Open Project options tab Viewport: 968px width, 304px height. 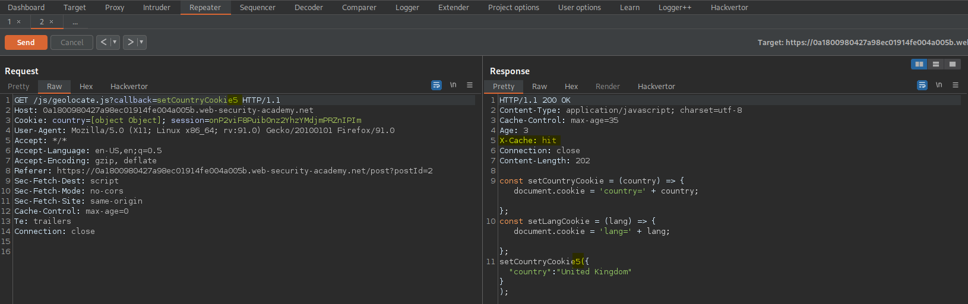click(514, 8)
